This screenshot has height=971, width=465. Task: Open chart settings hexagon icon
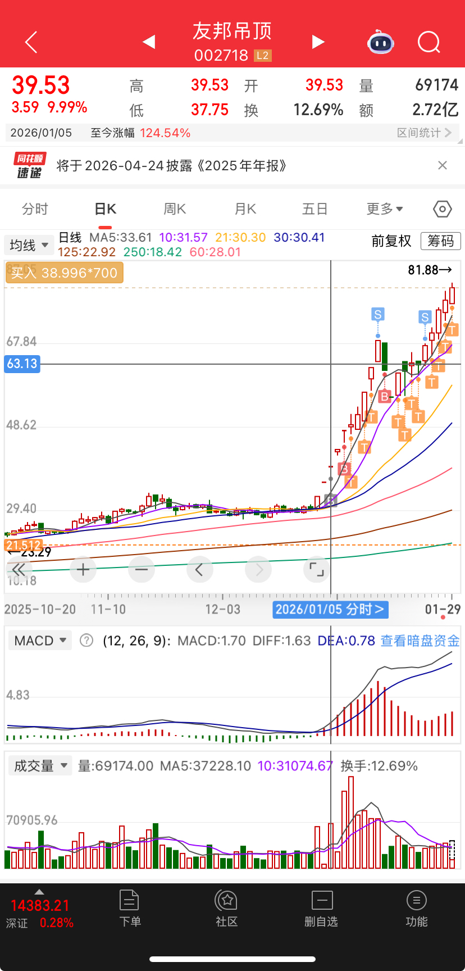point(443,209)
